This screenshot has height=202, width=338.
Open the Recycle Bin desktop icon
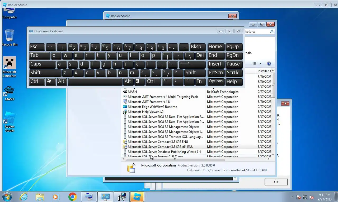[10, 38]
